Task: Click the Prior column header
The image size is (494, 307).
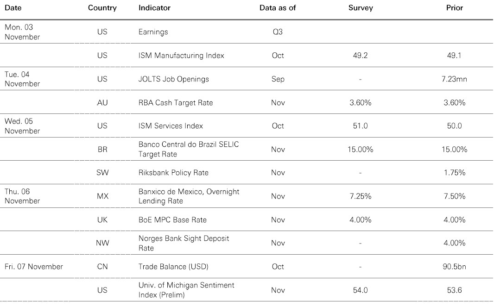Action: click(x=454, y=8)
